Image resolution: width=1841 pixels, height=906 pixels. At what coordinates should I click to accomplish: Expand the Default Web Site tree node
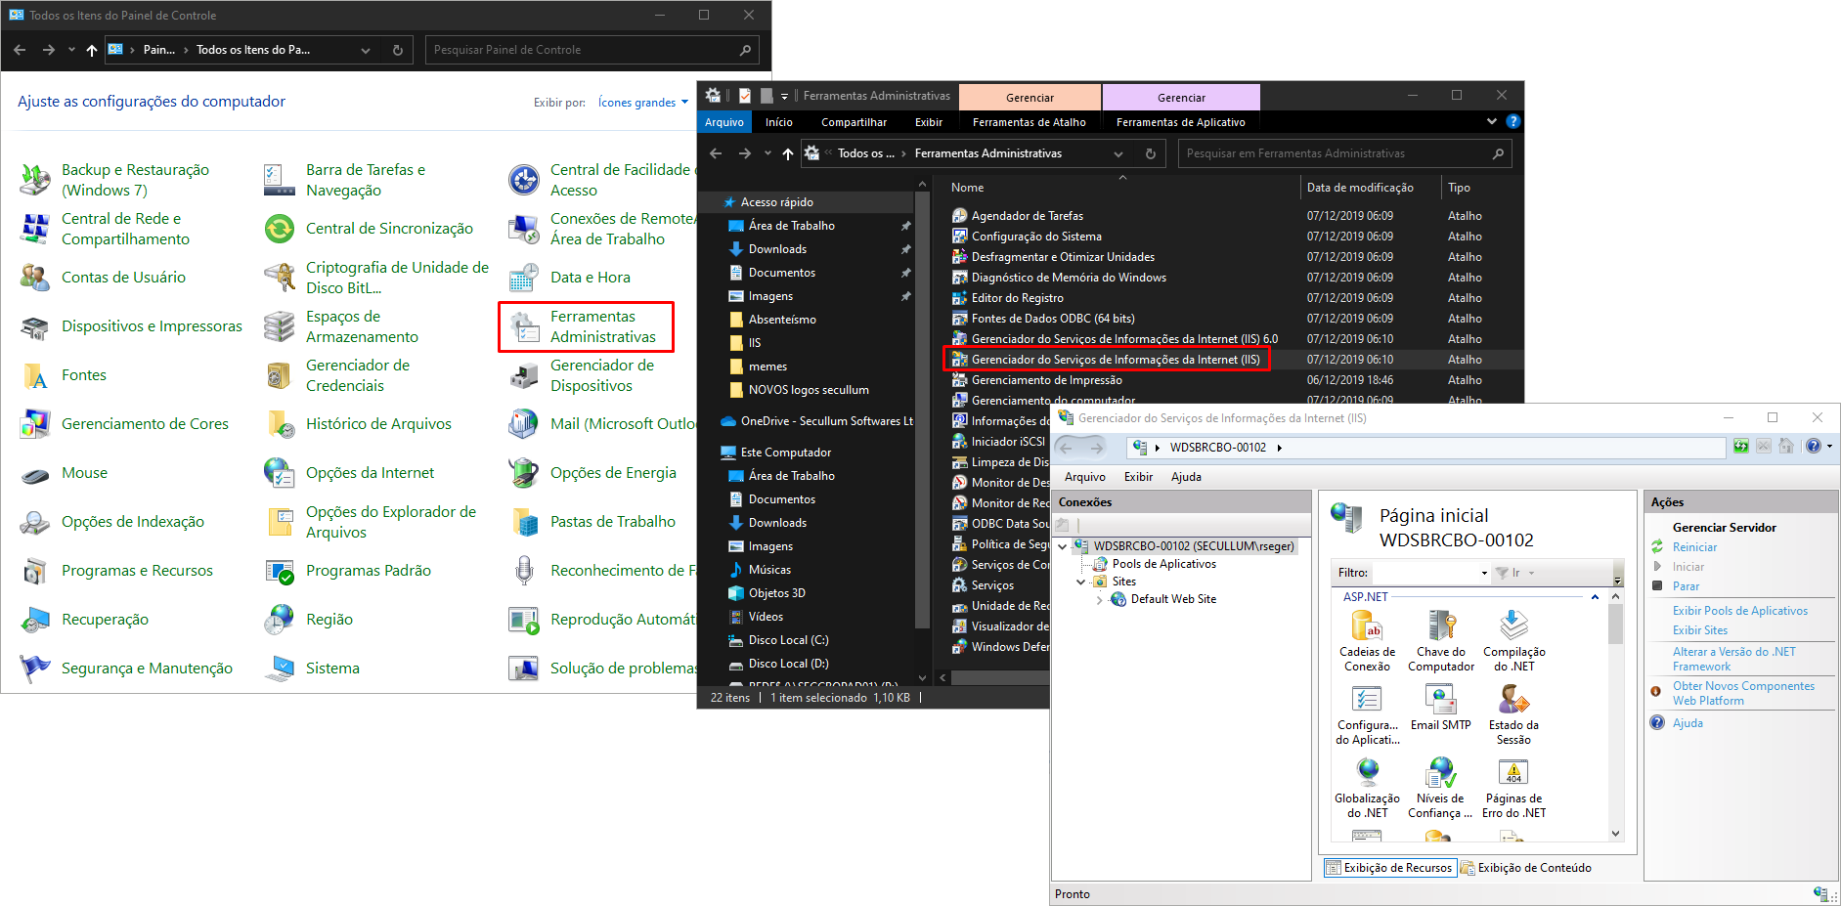(1099, 600)
